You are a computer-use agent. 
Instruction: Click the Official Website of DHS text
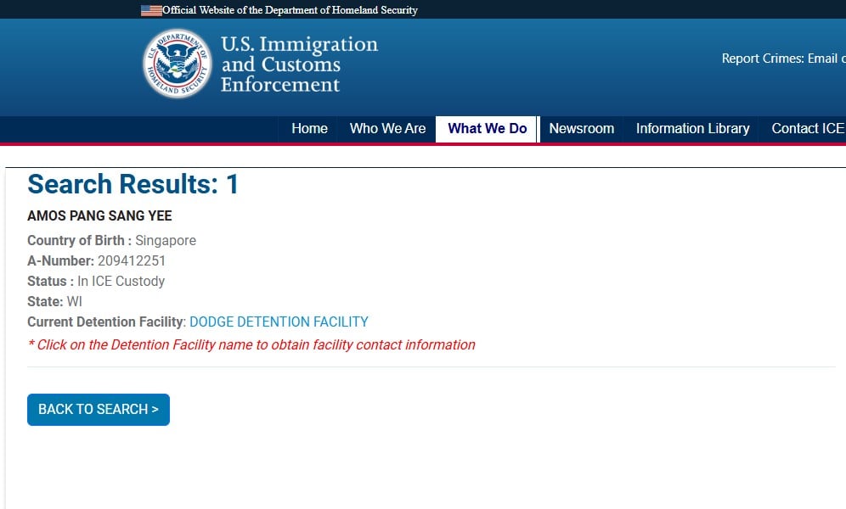290,10
